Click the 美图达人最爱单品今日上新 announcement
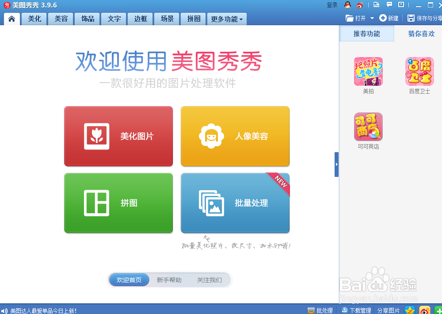442x314 pixels. click(43, 310)
